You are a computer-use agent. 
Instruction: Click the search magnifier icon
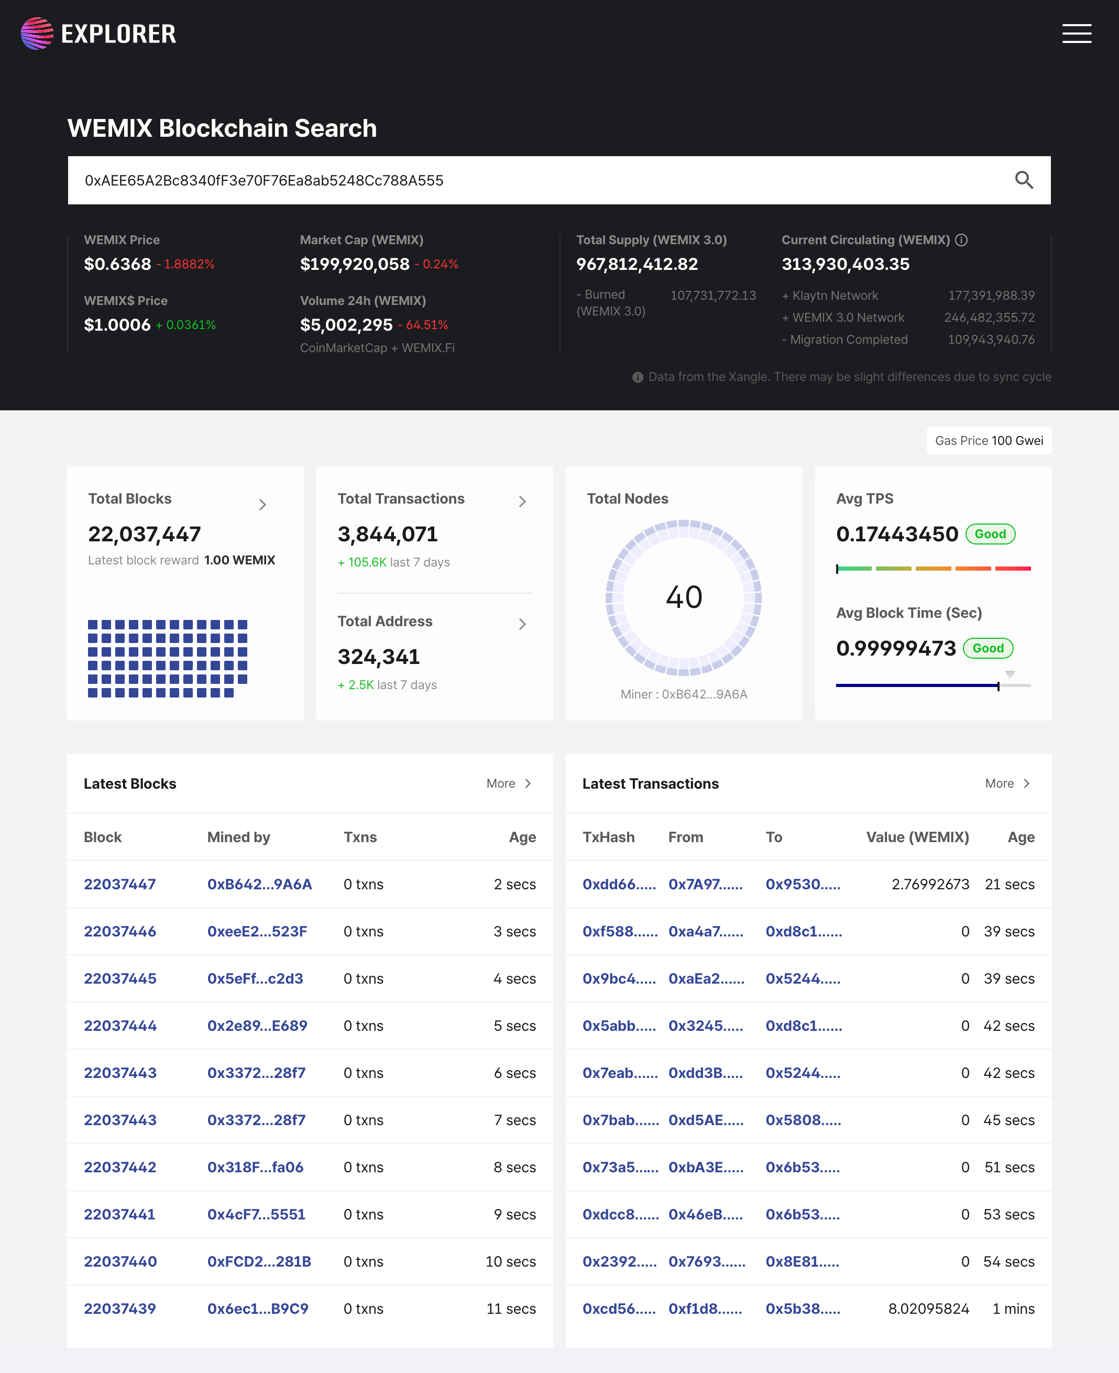coord(1024,180)
